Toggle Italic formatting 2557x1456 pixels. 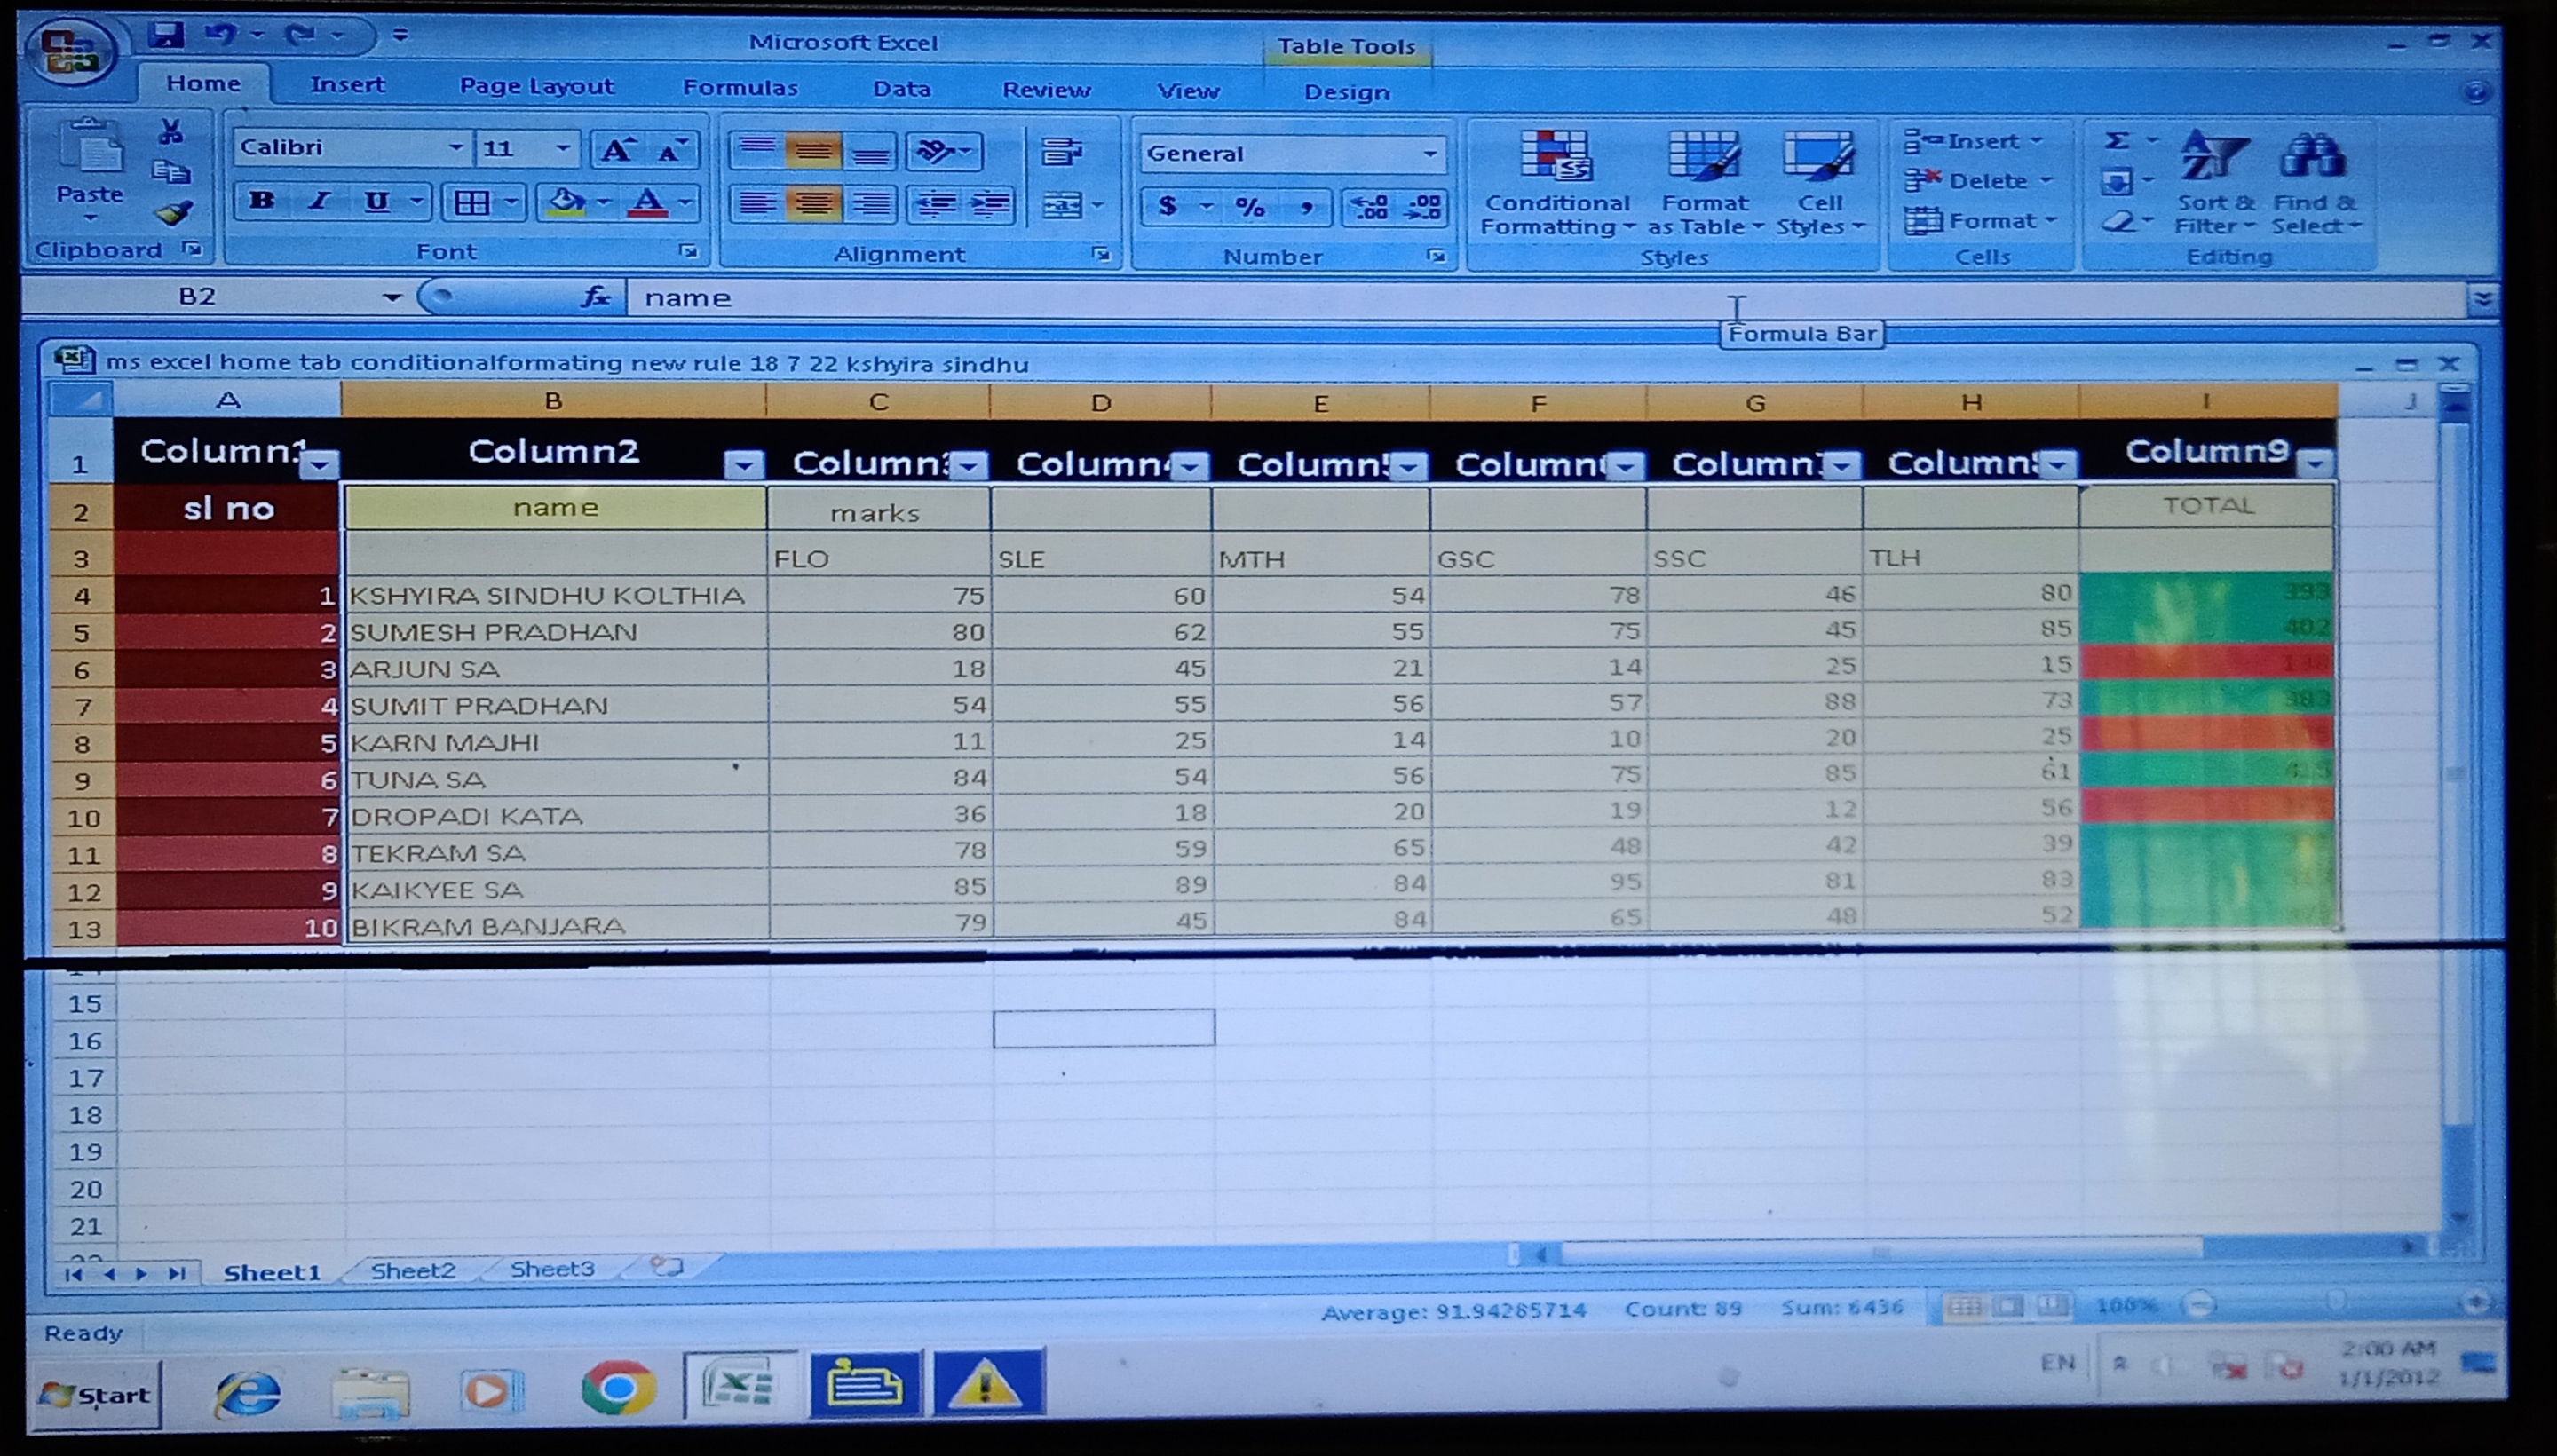(x=319, y=201)
